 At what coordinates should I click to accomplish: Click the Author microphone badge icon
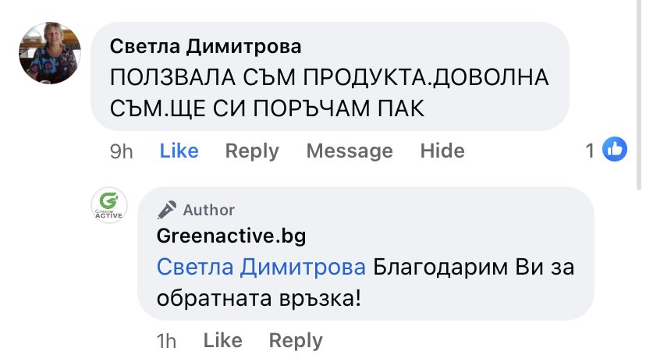(x=167, y=210)
